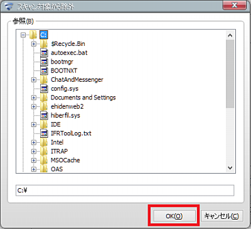Click the config.sys file icon
The image size is (251, 229).
point(44,89)
